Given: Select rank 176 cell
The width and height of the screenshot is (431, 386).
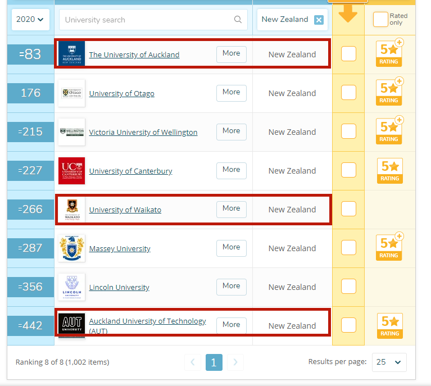Looking at the screenshot, I should point(30,93).
